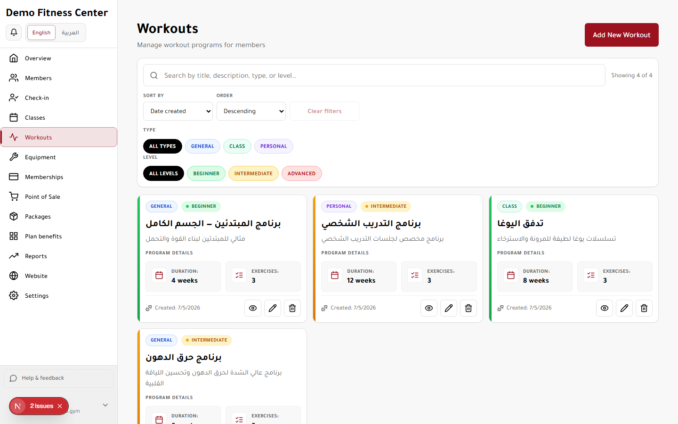Filter by All Levels
The image size is (678, 424).
pos(163,173)
